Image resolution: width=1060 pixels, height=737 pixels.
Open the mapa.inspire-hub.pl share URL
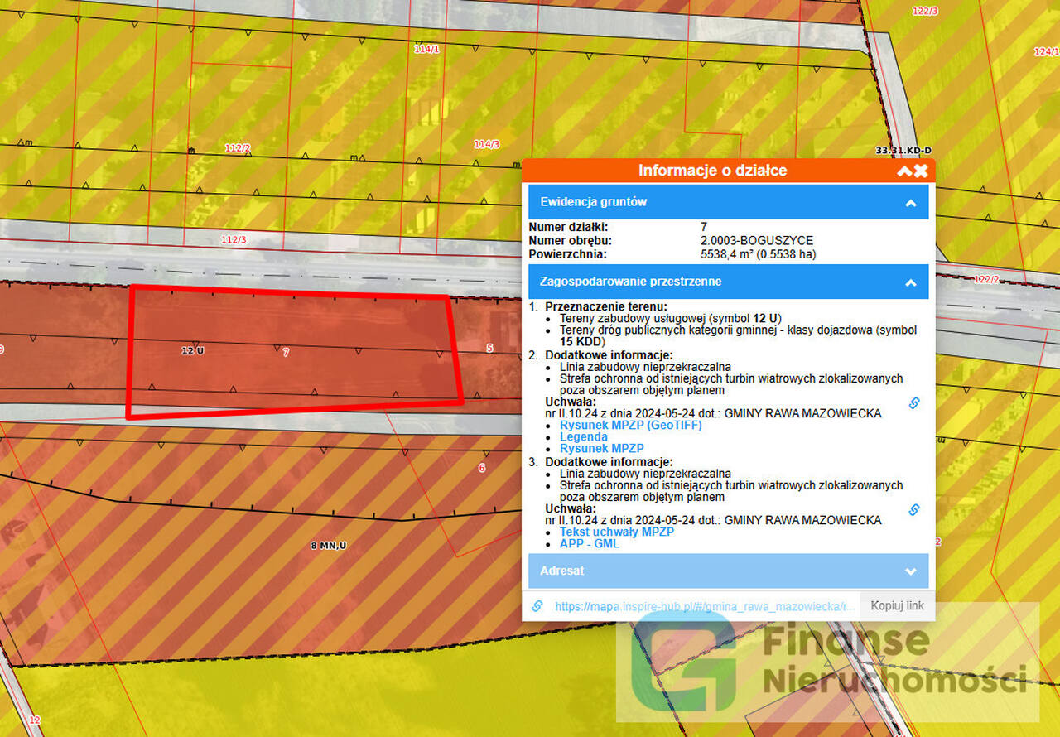(x=704, y=606)
